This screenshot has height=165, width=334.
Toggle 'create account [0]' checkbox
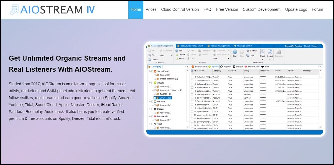click(155, 79)
